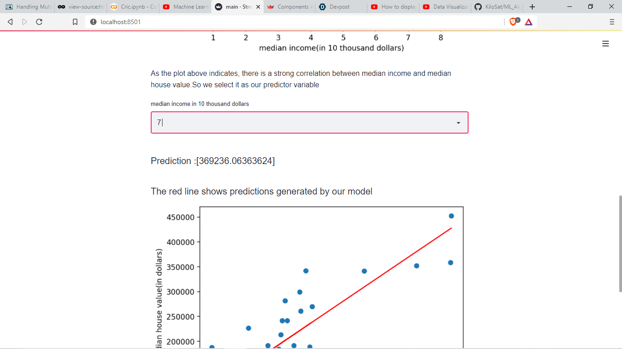Open the browser menu at top right
The image size is (622, 349).
coord(611,21)
